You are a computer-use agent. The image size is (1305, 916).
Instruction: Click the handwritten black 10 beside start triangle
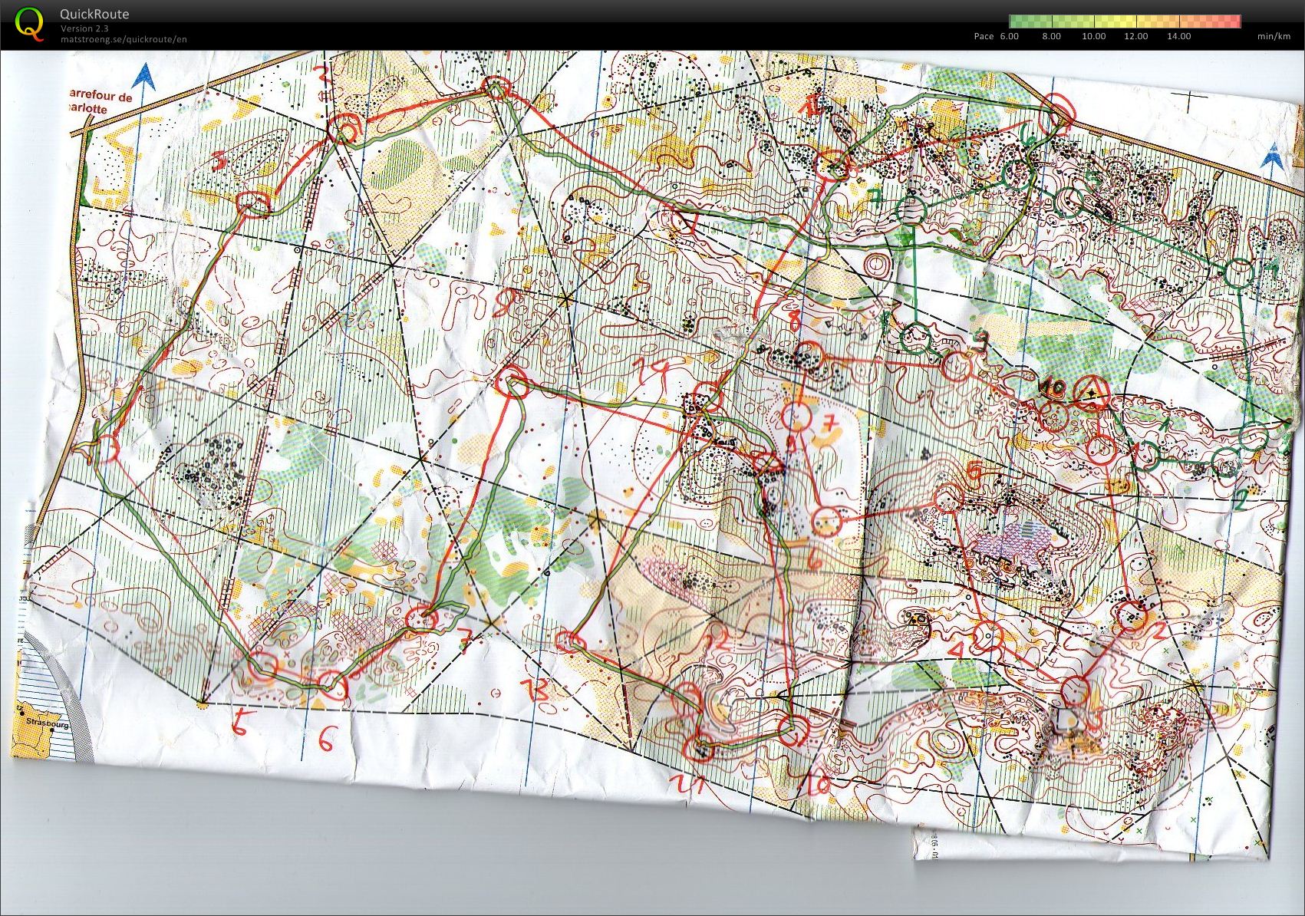pos(1053,387)
